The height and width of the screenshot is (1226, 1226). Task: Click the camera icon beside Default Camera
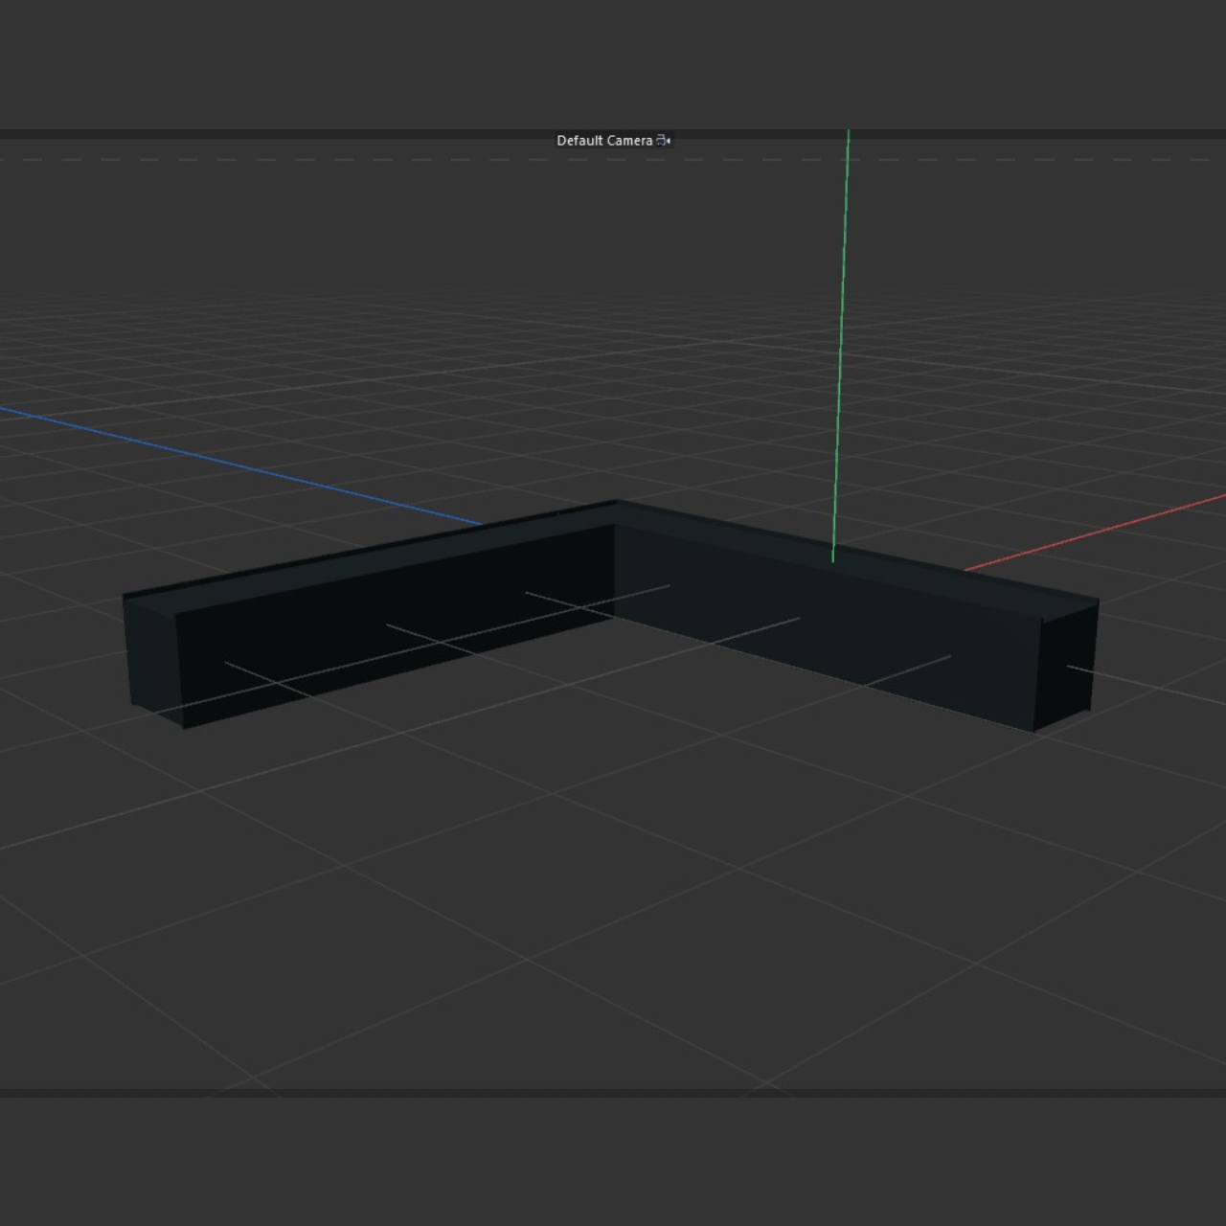[x=663, y=141]
